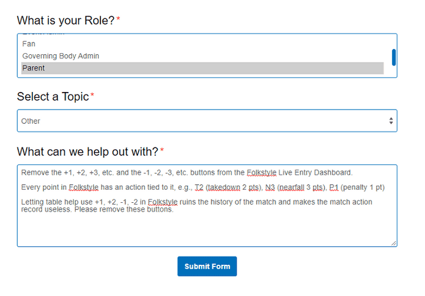The image size is (425, 296).
Task: Place cursor on the word "Dashboard"
Action: [x=334, y=173]
